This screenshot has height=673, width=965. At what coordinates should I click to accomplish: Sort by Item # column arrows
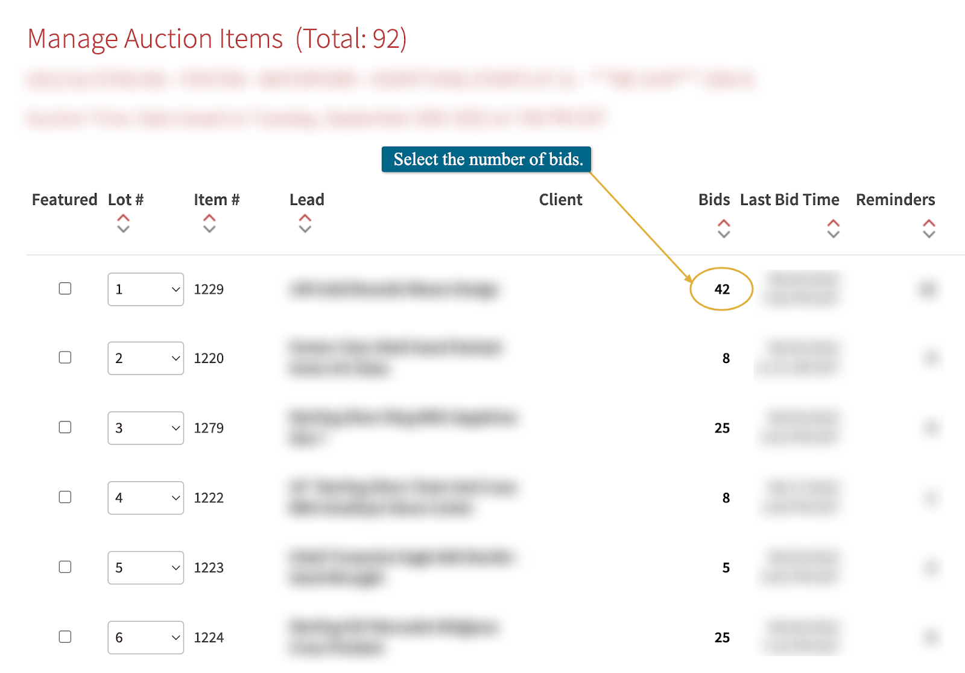point(209,223)
